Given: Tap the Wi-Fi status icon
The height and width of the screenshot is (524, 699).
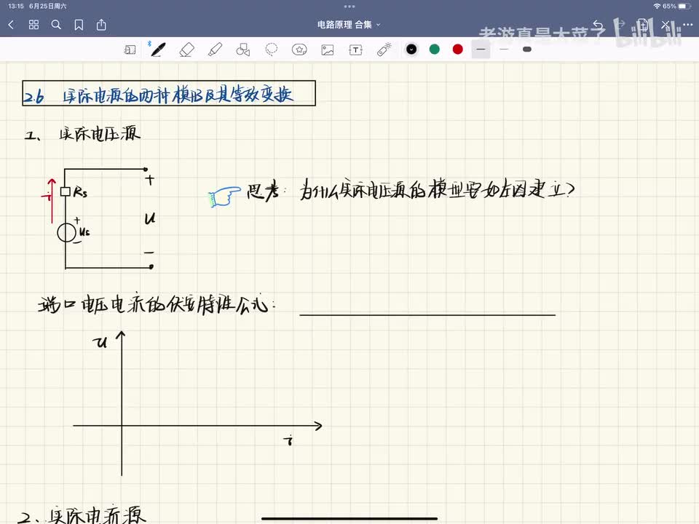Looking at the screenshot, I should [657, 7].
